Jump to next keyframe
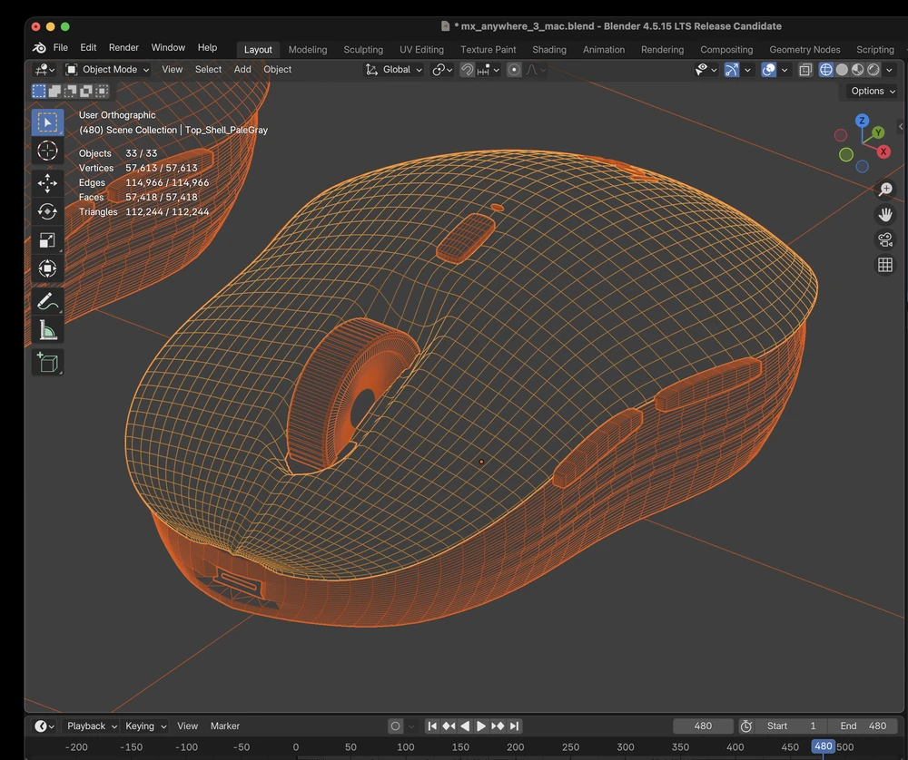Viewport: 908px width, 760px height. point(498,726)
